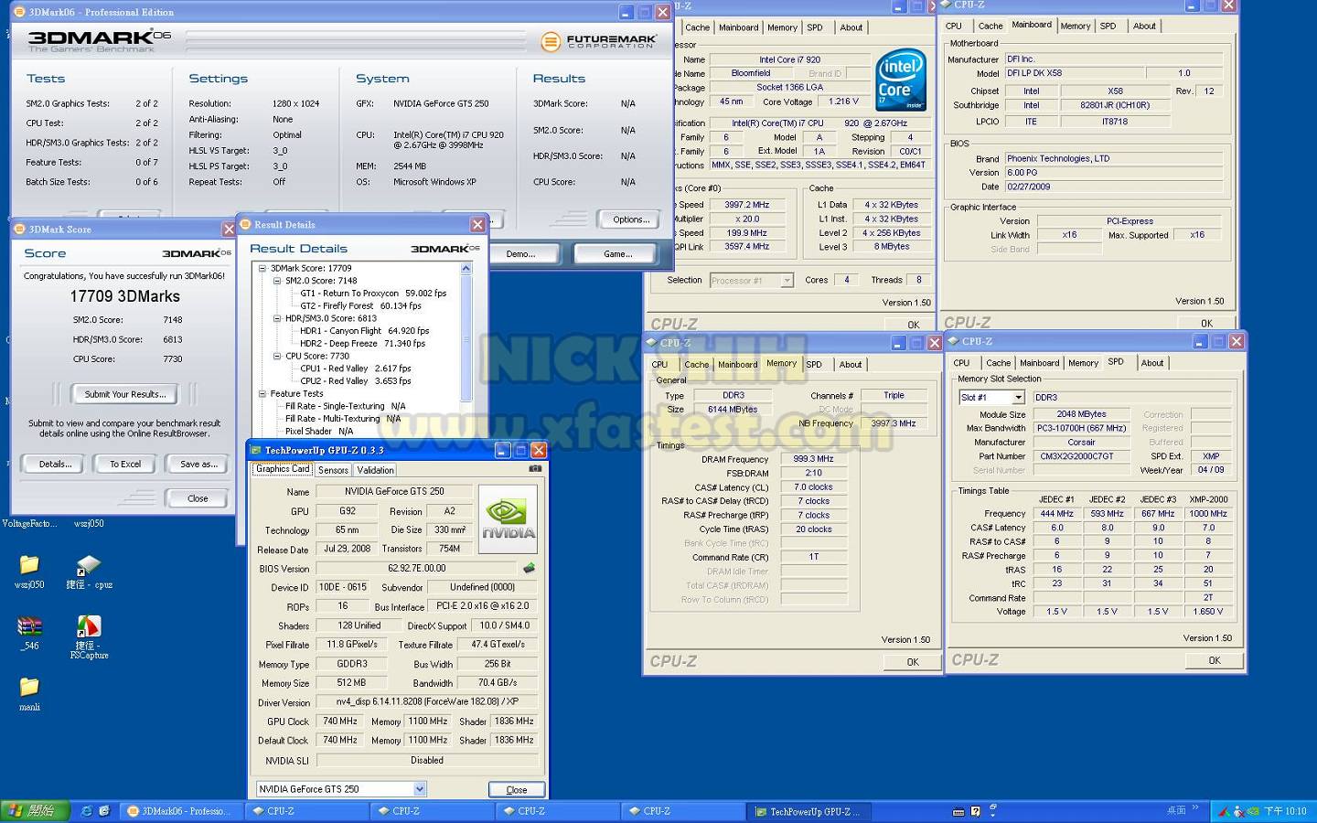The height and width of the screenshot is (823, 1317).
Task: Click the 17709 3DMarks score text
Action: click(x=125, y=296)
